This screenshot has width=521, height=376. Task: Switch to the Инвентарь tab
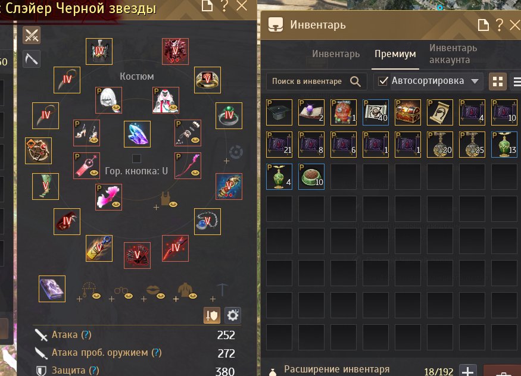coord(336,54)
